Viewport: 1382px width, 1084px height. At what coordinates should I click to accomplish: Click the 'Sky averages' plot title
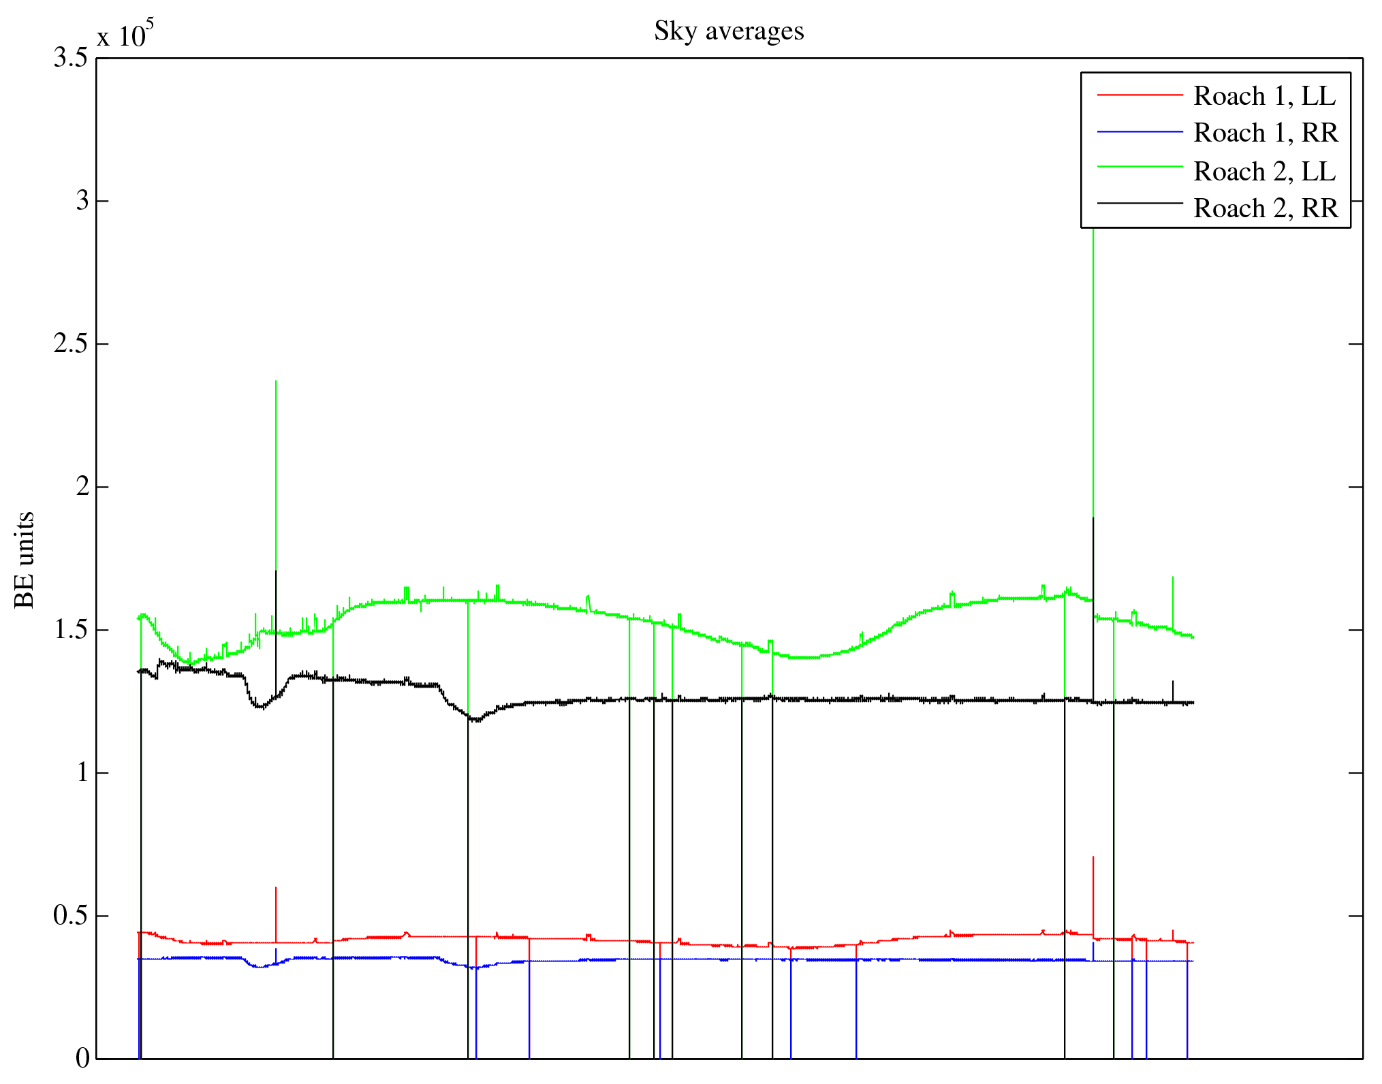click(x=729, y=31)
